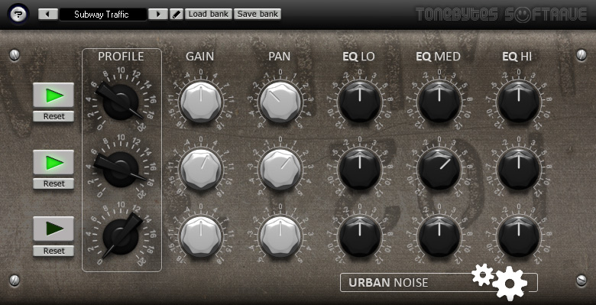
Task: Click the top row PAN knob
Action: point(280,102)
